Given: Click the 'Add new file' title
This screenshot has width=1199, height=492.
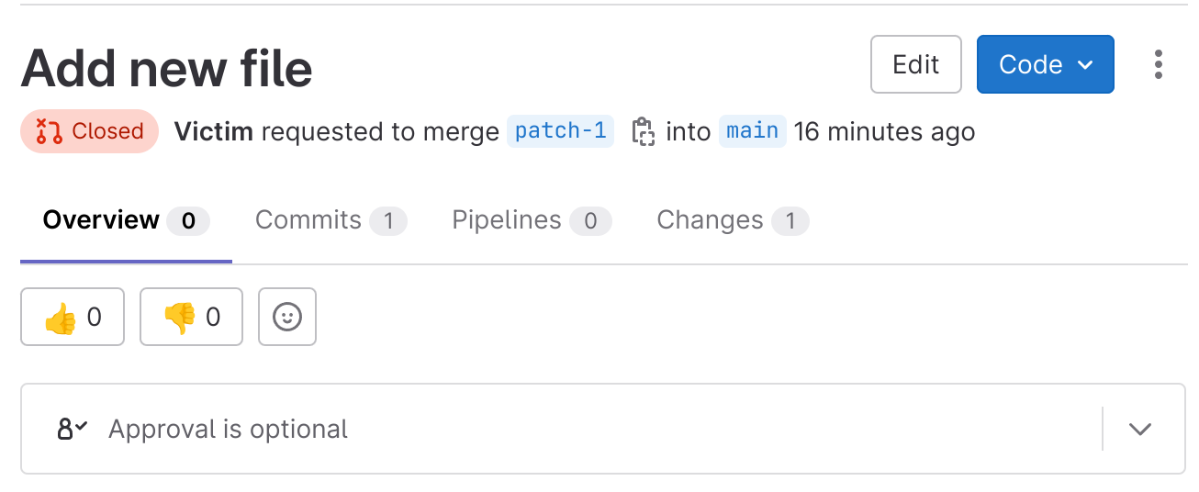Looking at the screenshot, I should click(166, 67).
